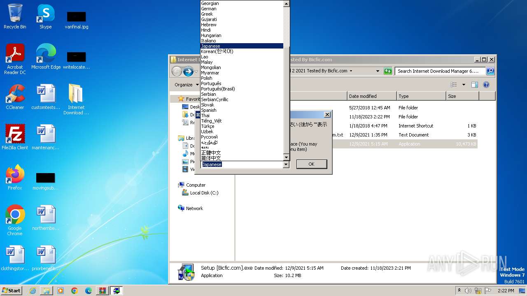527x296 pixels.
Task: Click the selected Japanese text field
Action: 242,164
